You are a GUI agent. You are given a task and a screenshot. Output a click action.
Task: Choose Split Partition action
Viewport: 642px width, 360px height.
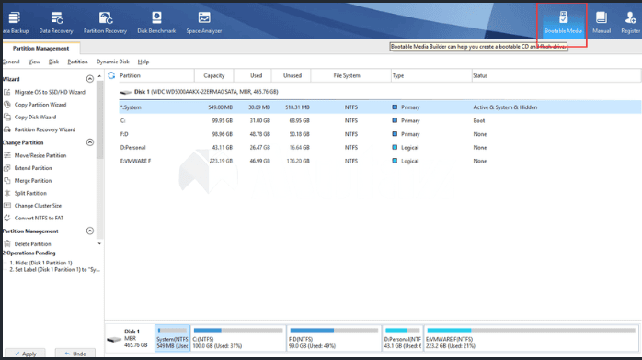coord(26,193)
